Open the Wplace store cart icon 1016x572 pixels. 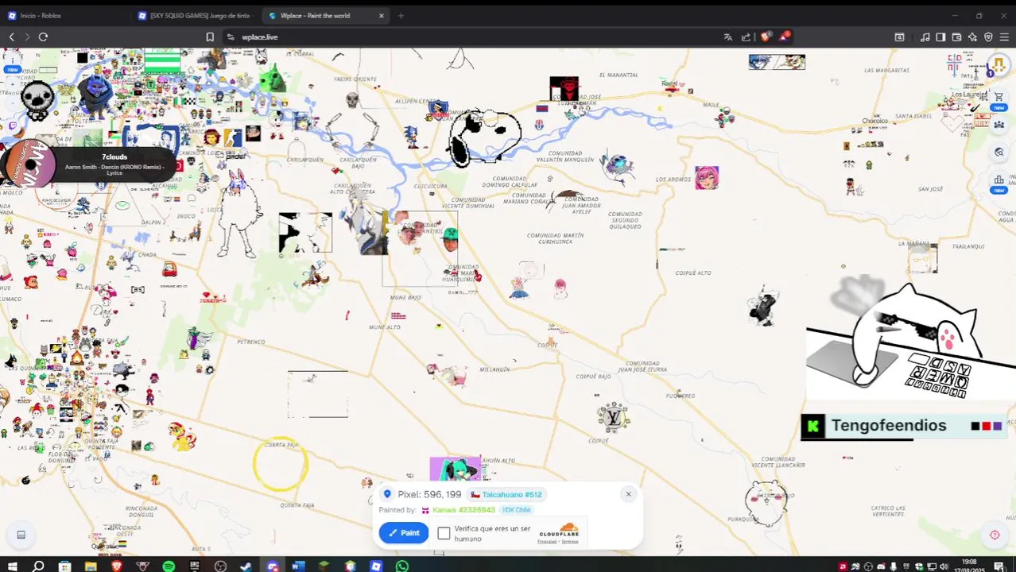[999, 98]
